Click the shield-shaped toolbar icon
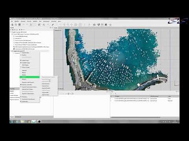This screenshot has height=141, width=189. click(x=99, y=25)
